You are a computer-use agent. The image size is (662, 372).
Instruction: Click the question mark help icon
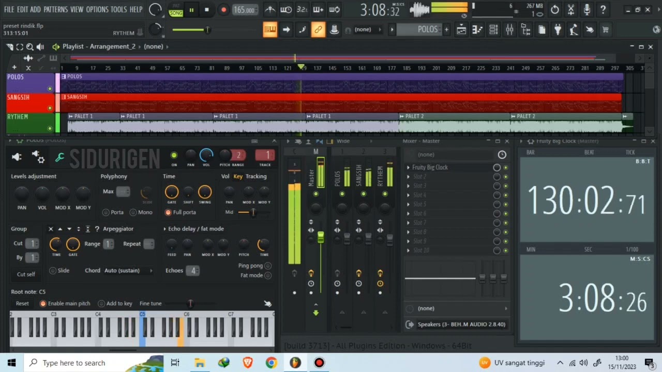pyautogui.click(x=603, y=9)
